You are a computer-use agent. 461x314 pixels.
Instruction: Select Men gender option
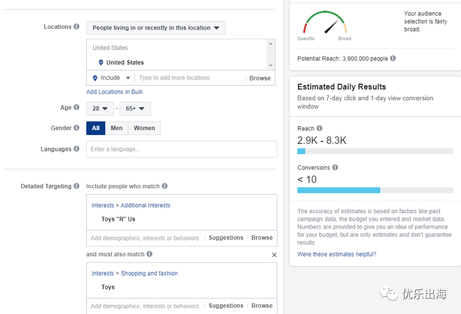click(x=116, y=128)
